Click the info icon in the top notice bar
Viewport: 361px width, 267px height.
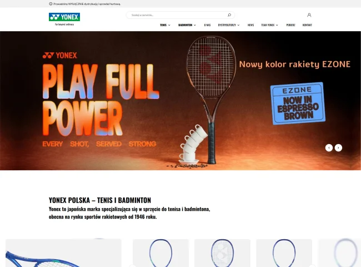pos(51,4)
